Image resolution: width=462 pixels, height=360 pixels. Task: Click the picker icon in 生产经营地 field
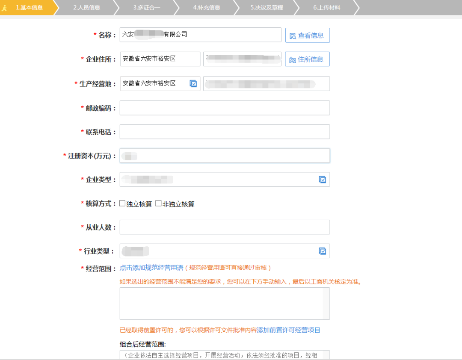click(193, 84)
